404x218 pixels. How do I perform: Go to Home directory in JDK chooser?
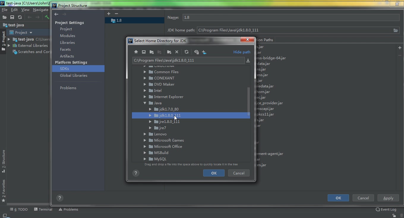[136, 52]
